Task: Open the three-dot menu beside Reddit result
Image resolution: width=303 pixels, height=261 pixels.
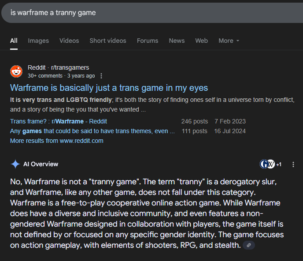Action: (x=101, y=76)
